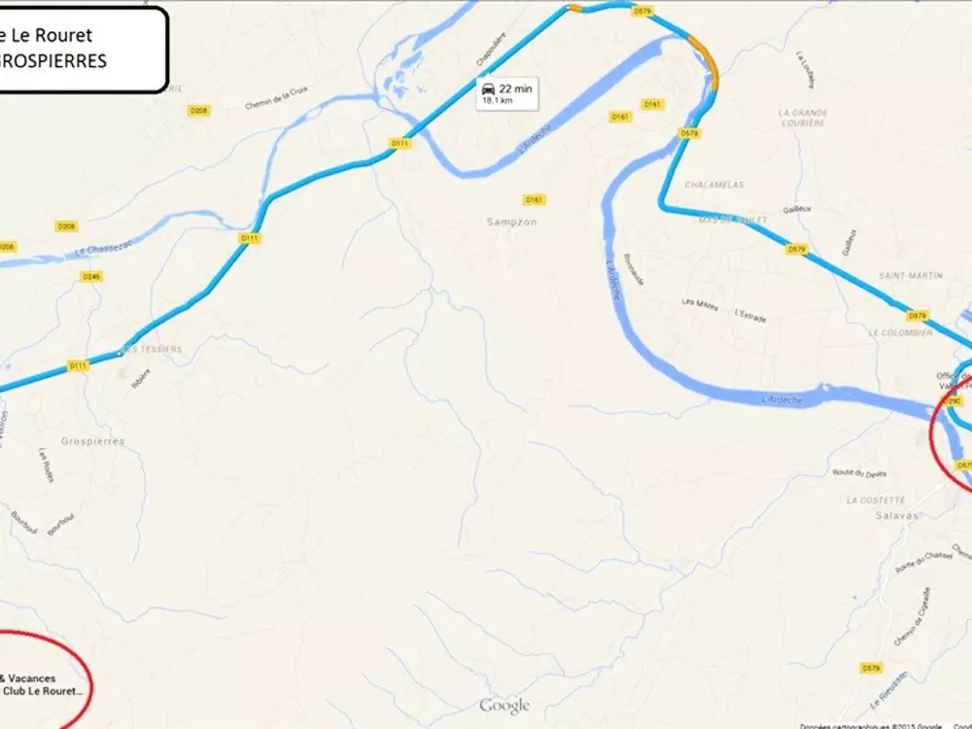Viewport: 972px width, 729px height.
Task: Click the D290 road shield
Action: [952, 401]
